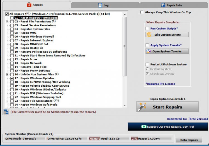
Task: Select 12 - Repair Icons row
Action: coord(26,59)
